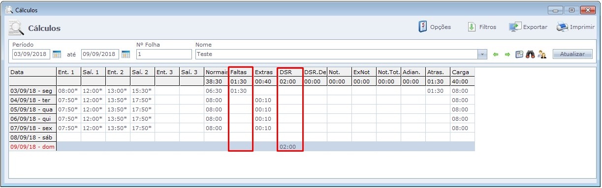This screenshot has height=188, width=602.
Task: Click the Imprimir label
Action: coord(582,27)
